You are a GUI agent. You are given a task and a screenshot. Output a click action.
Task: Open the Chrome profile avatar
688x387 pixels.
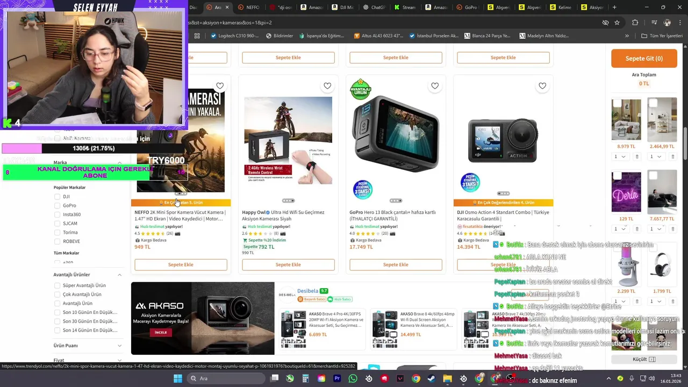[667, 23]
